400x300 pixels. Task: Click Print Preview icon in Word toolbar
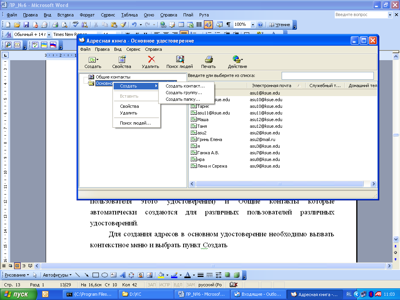[x=64, y=25]
